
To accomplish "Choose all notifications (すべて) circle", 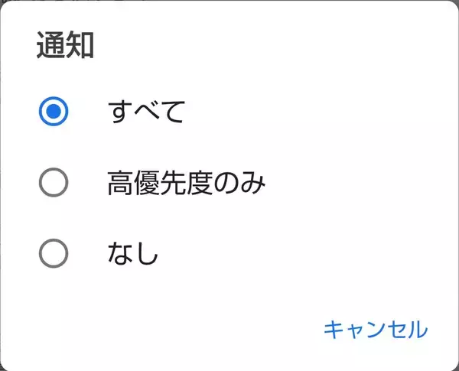I will pyautogui.click(x=54, y=112).
